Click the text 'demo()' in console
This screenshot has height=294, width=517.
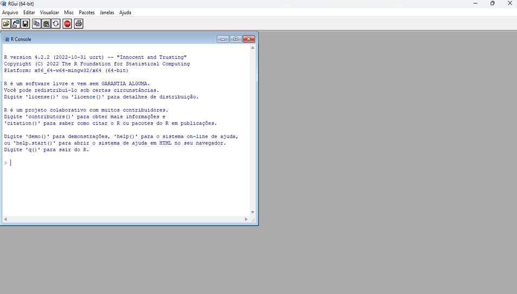point(37,136)
